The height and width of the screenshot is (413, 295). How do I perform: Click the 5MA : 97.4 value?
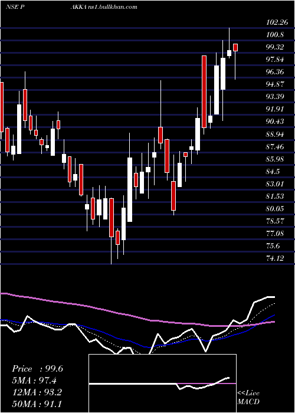pyautogui.click(x=34, y=381)
